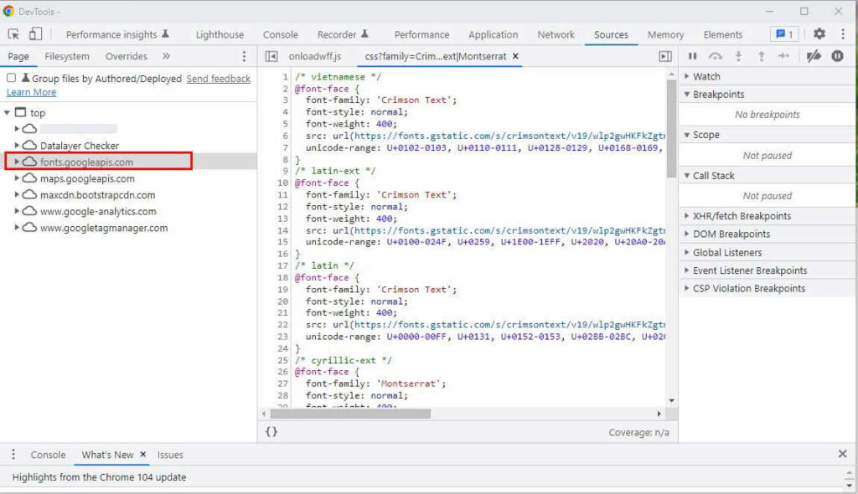
Task: Open the Learn More link
Action: [30, 91]
